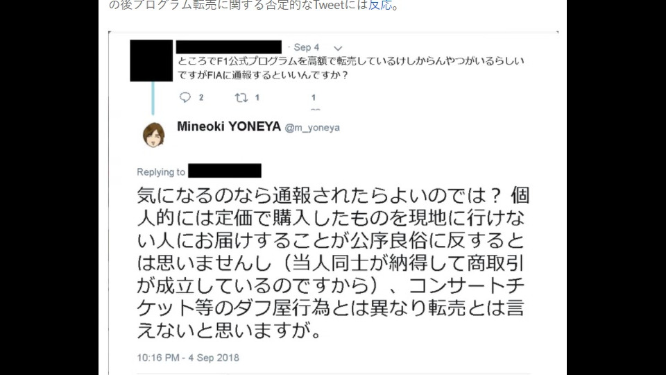
Task: Click the redacted handle after Replying to
Action: click(x=225, y=171)
